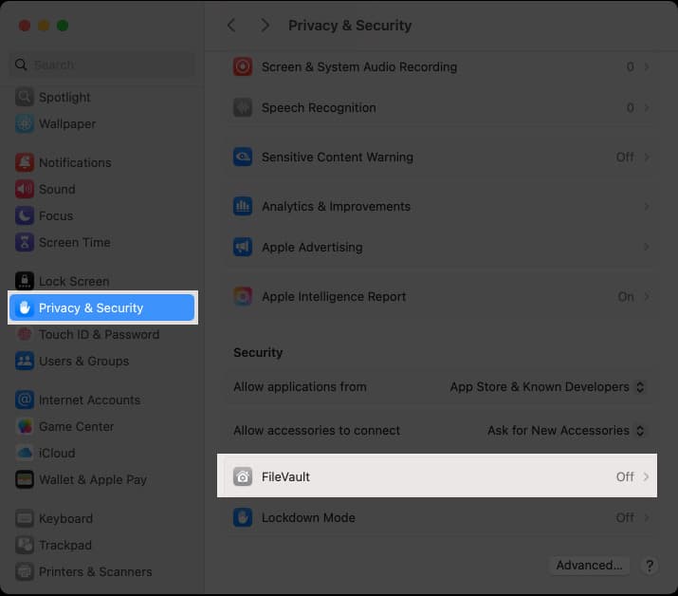This screenshot has height=596, width=678.
Task: Click FileVault Off status text
Action: click(625, 476)
